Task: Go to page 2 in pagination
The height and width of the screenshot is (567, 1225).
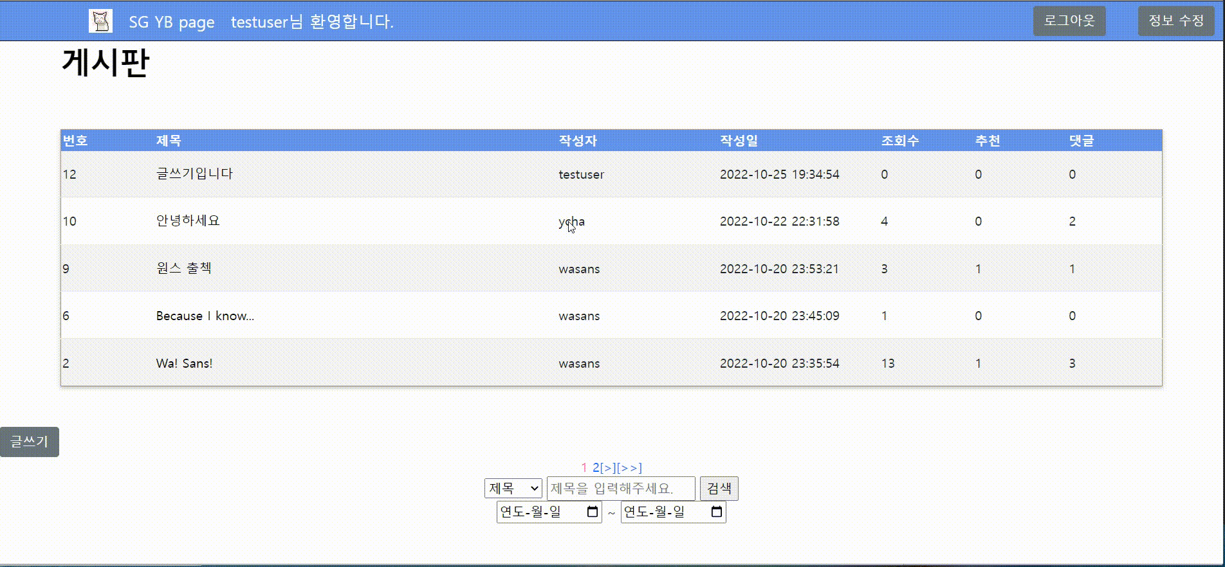Action: point(596,467)
